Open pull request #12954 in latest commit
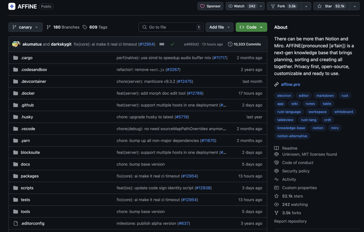Screen dimensions: 364x232 [x=147, y=44]
